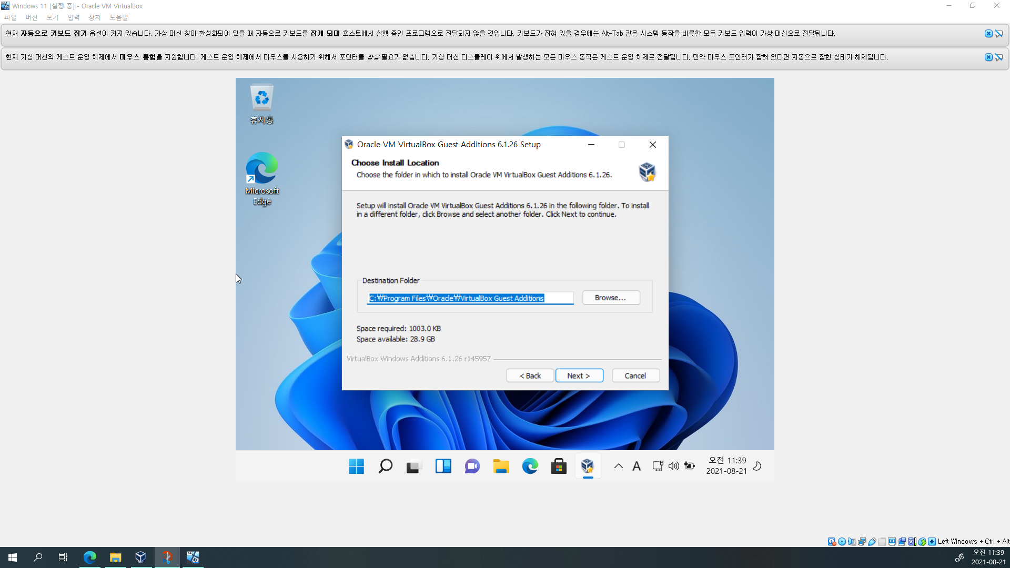Click the Destination Folder path field

click(470, 298)
